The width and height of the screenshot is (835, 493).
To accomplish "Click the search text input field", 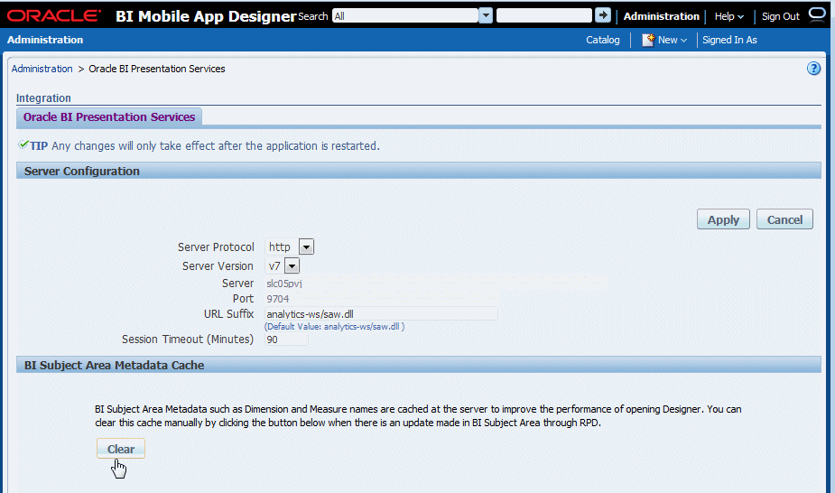I will [x=543, y=15].
